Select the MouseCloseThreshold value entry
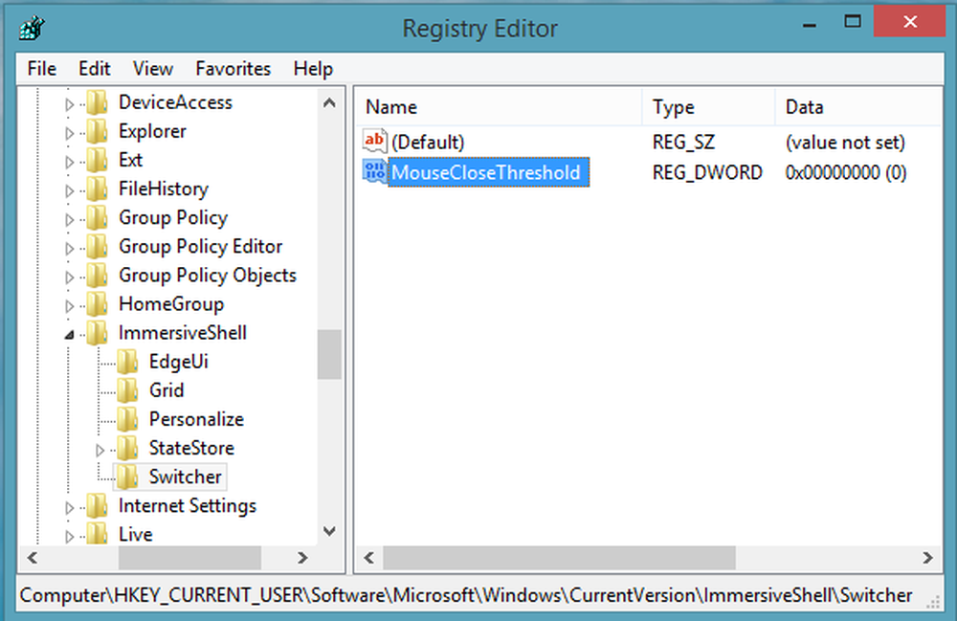 (486, 172)
